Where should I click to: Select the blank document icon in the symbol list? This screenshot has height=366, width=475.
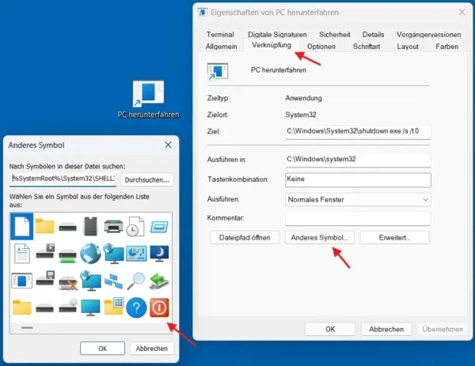[22, 226]
